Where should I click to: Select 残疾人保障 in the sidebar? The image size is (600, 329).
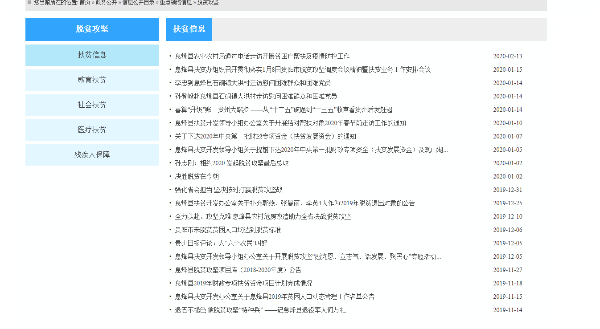(x=92, y=155)
